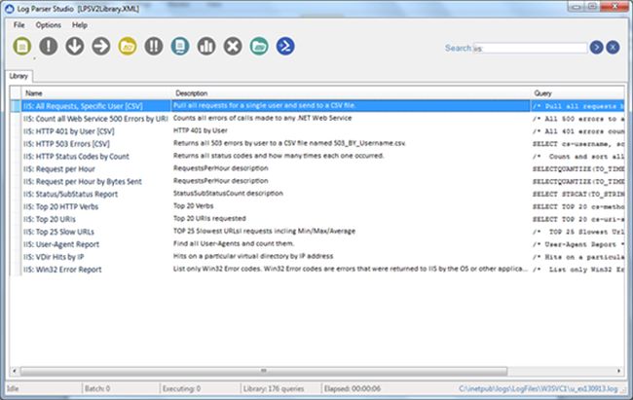Select the IIS: Request per Hour name cell

(x=59, y=168)
